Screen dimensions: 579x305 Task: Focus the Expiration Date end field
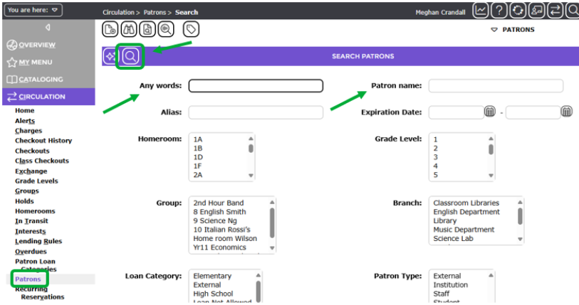pyautogui.click(x=533, y=112)
